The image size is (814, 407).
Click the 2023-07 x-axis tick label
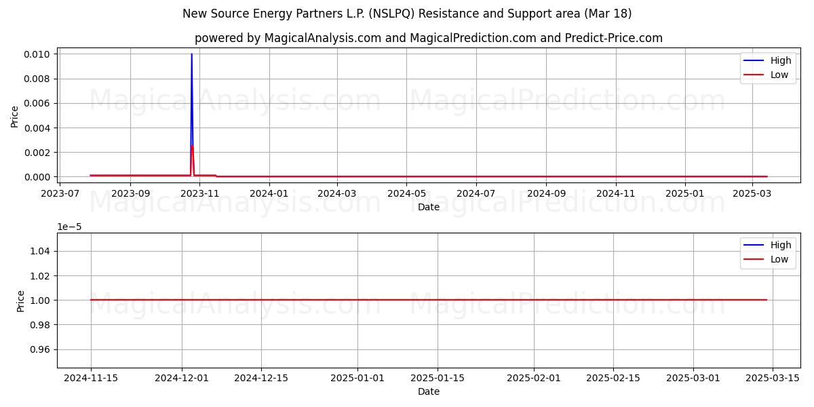(60, 193)
